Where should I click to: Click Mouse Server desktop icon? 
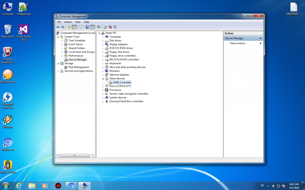8,167
